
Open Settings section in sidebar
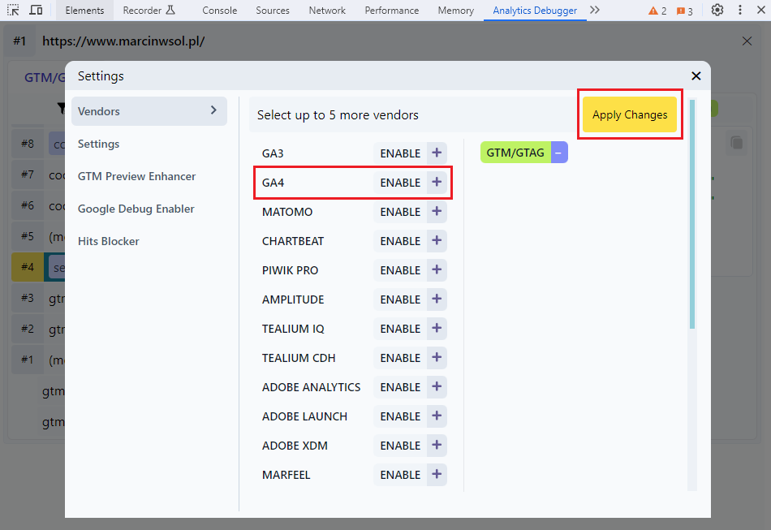click(x=98, y=144)
